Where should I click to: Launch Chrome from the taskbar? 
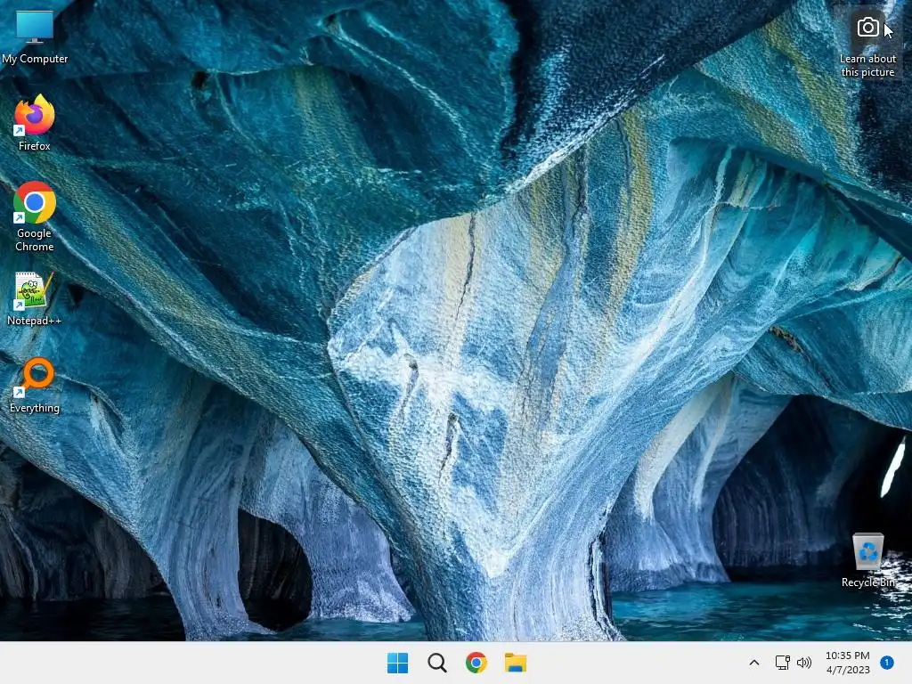click(x=476, y=663)
